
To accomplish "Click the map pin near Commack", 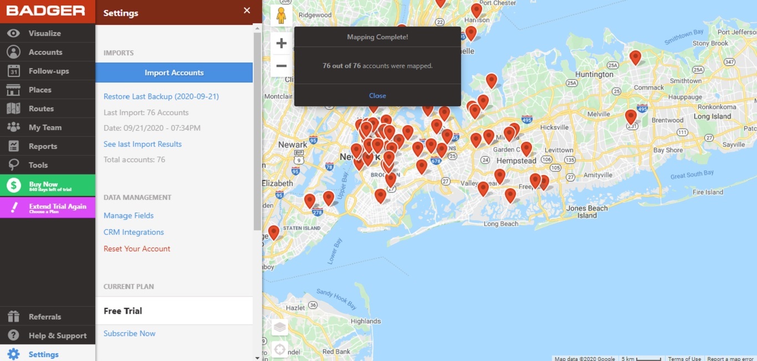I will (x=636, y=58).
